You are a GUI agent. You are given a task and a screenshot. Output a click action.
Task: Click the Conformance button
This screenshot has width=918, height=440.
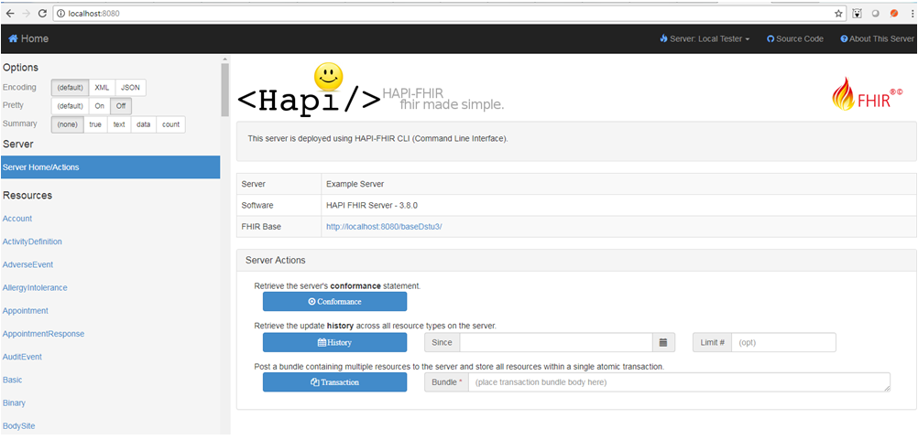[x=334, y=302]
